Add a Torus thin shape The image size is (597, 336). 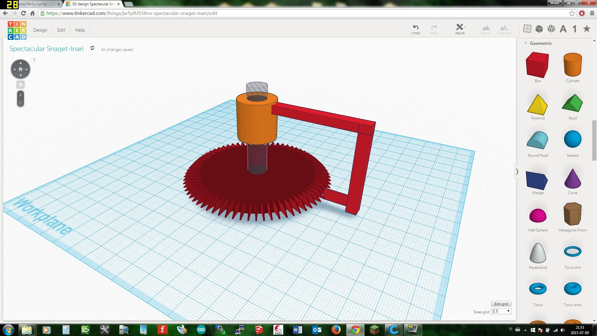[572, 252]
